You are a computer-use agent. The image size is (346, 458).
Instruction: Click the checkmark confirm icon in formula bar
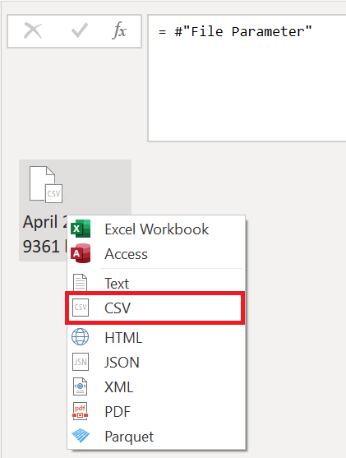point(80,30)
